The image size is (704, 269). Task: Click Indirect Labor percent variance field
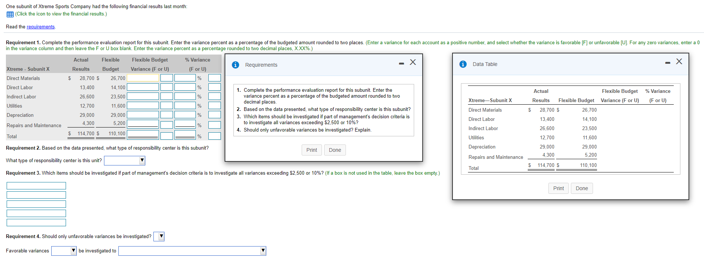tap(185, 96)
